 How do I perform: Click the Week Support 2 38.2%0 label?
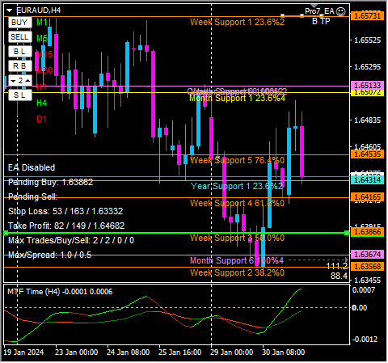click(238, 272)
